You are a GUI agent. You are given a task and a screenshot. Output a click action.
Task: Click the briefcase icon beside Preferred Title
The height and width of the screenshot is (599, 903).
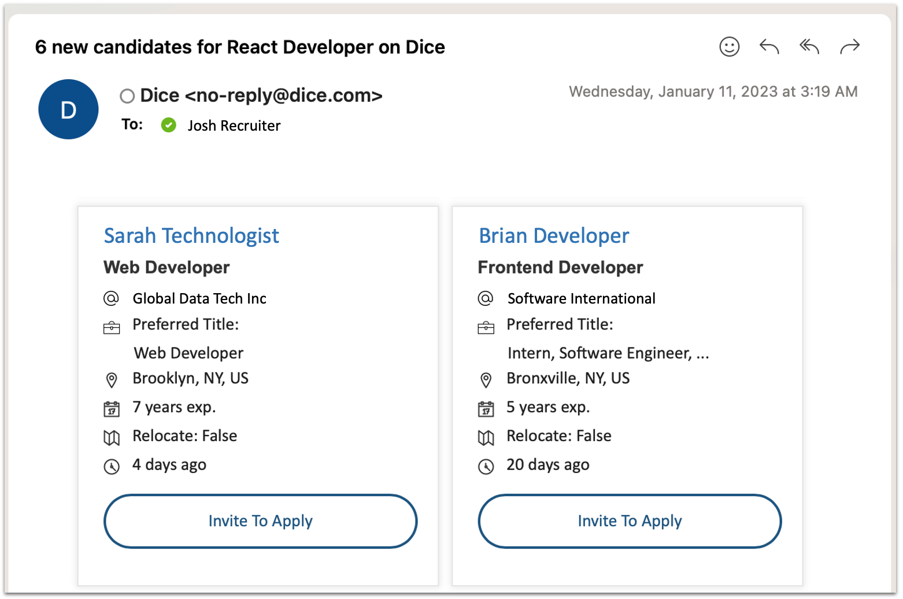coord(111,326)
